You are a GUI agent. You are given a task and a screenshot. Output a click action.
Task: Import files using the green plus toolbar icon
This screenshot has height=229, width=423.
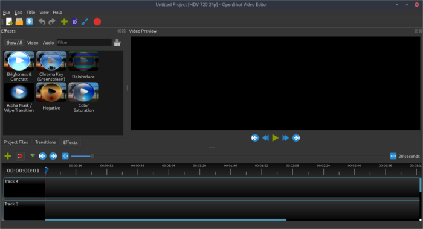tap(64, 22)
